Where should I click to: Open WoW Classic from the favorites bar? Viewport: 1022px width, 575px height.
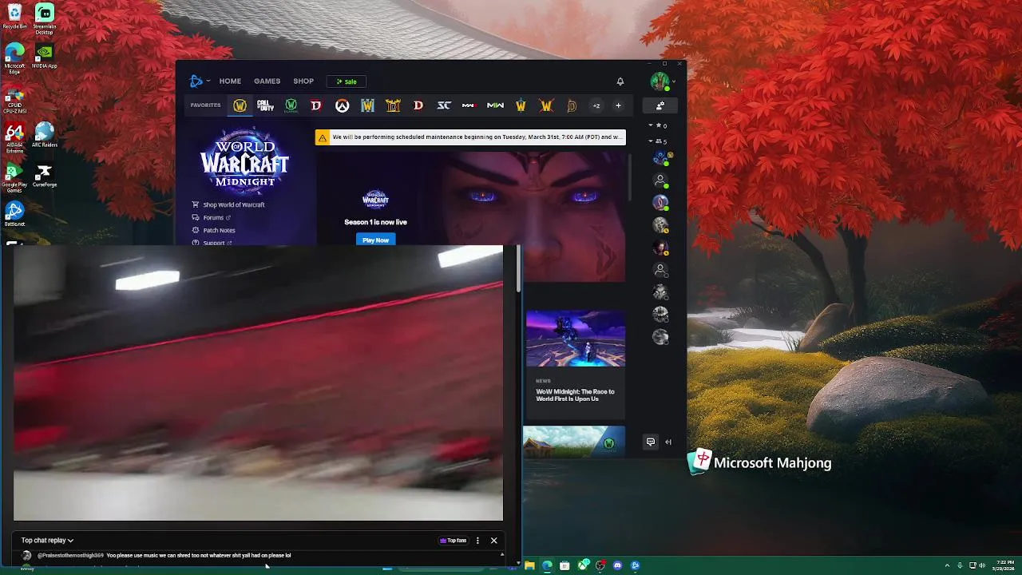pyautogui.click(x=291, y=105)
